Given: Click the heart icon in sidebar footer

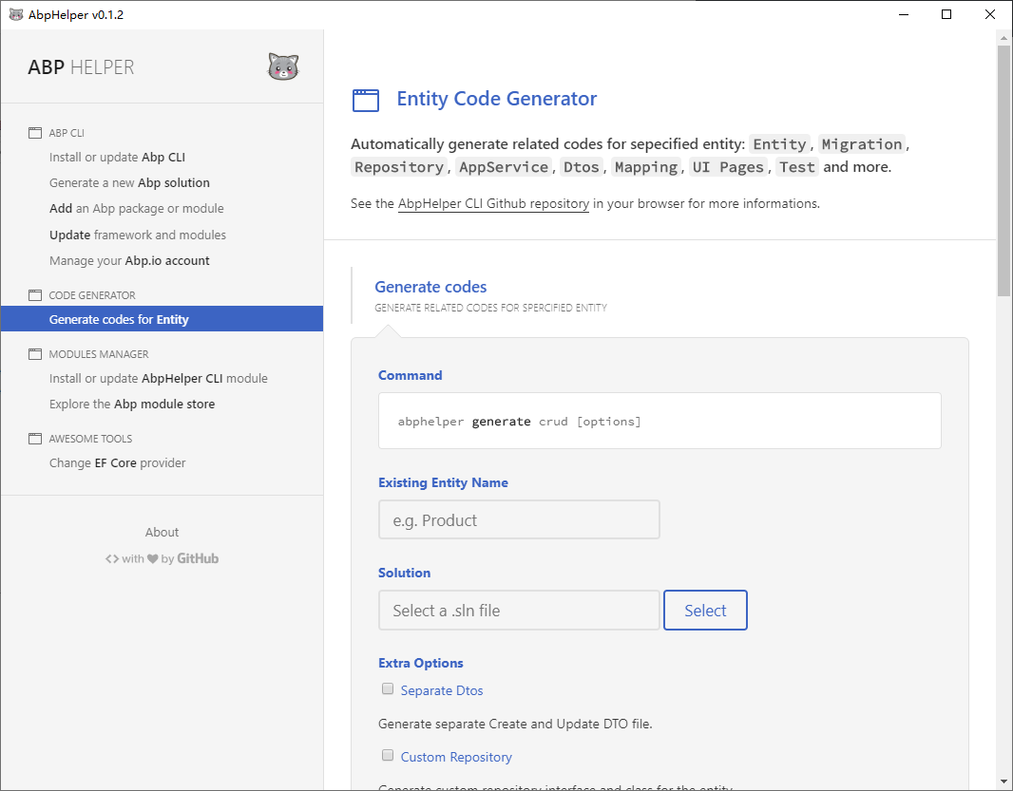Looking at the screenshot, I should point(152,559).
